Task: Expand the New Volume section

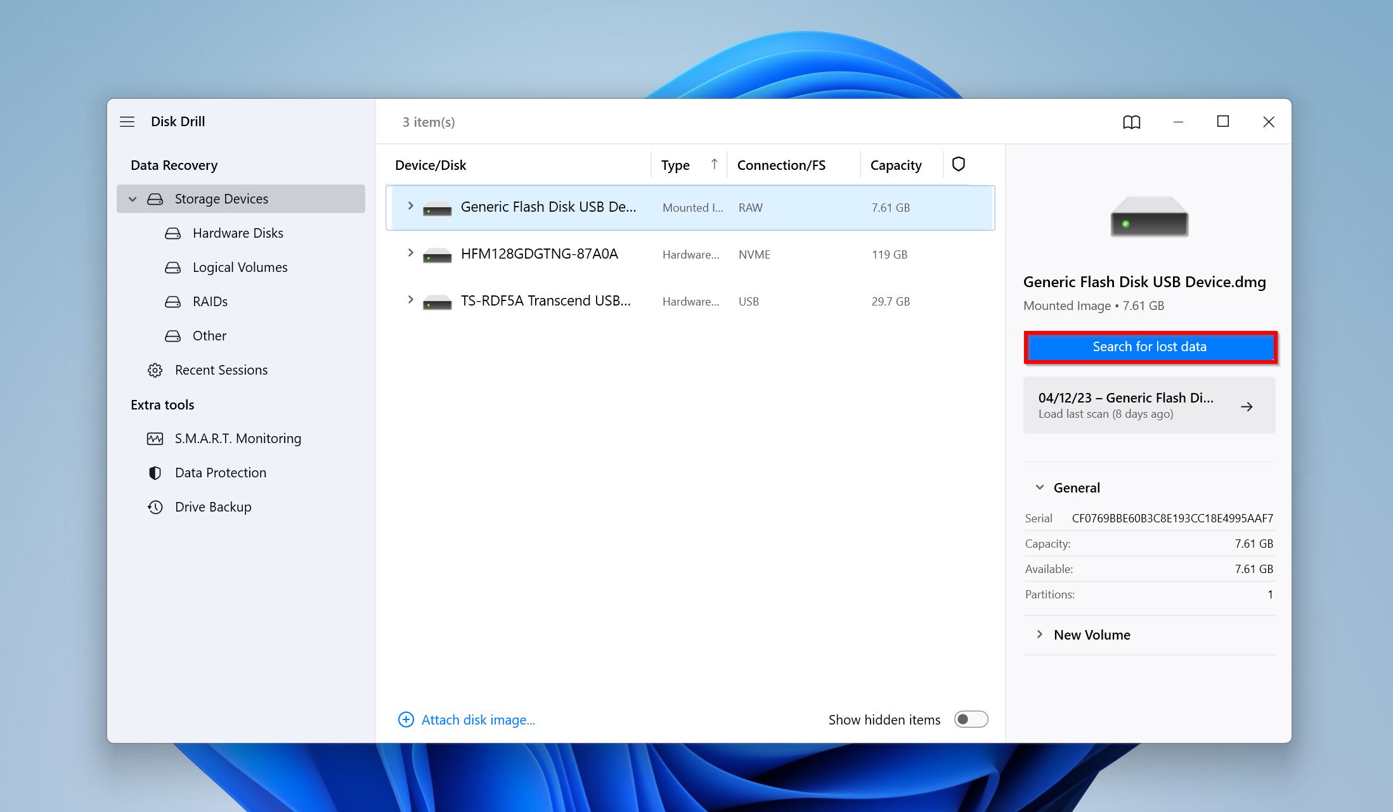Action: coord(1039,634)
